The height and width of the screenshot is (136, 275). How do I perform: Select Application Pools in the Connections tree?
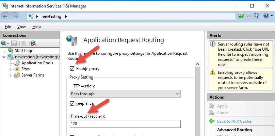point(37,63)
